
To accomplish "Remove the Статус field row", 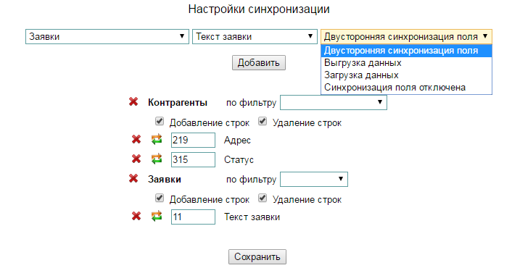I will coord(136,159).
